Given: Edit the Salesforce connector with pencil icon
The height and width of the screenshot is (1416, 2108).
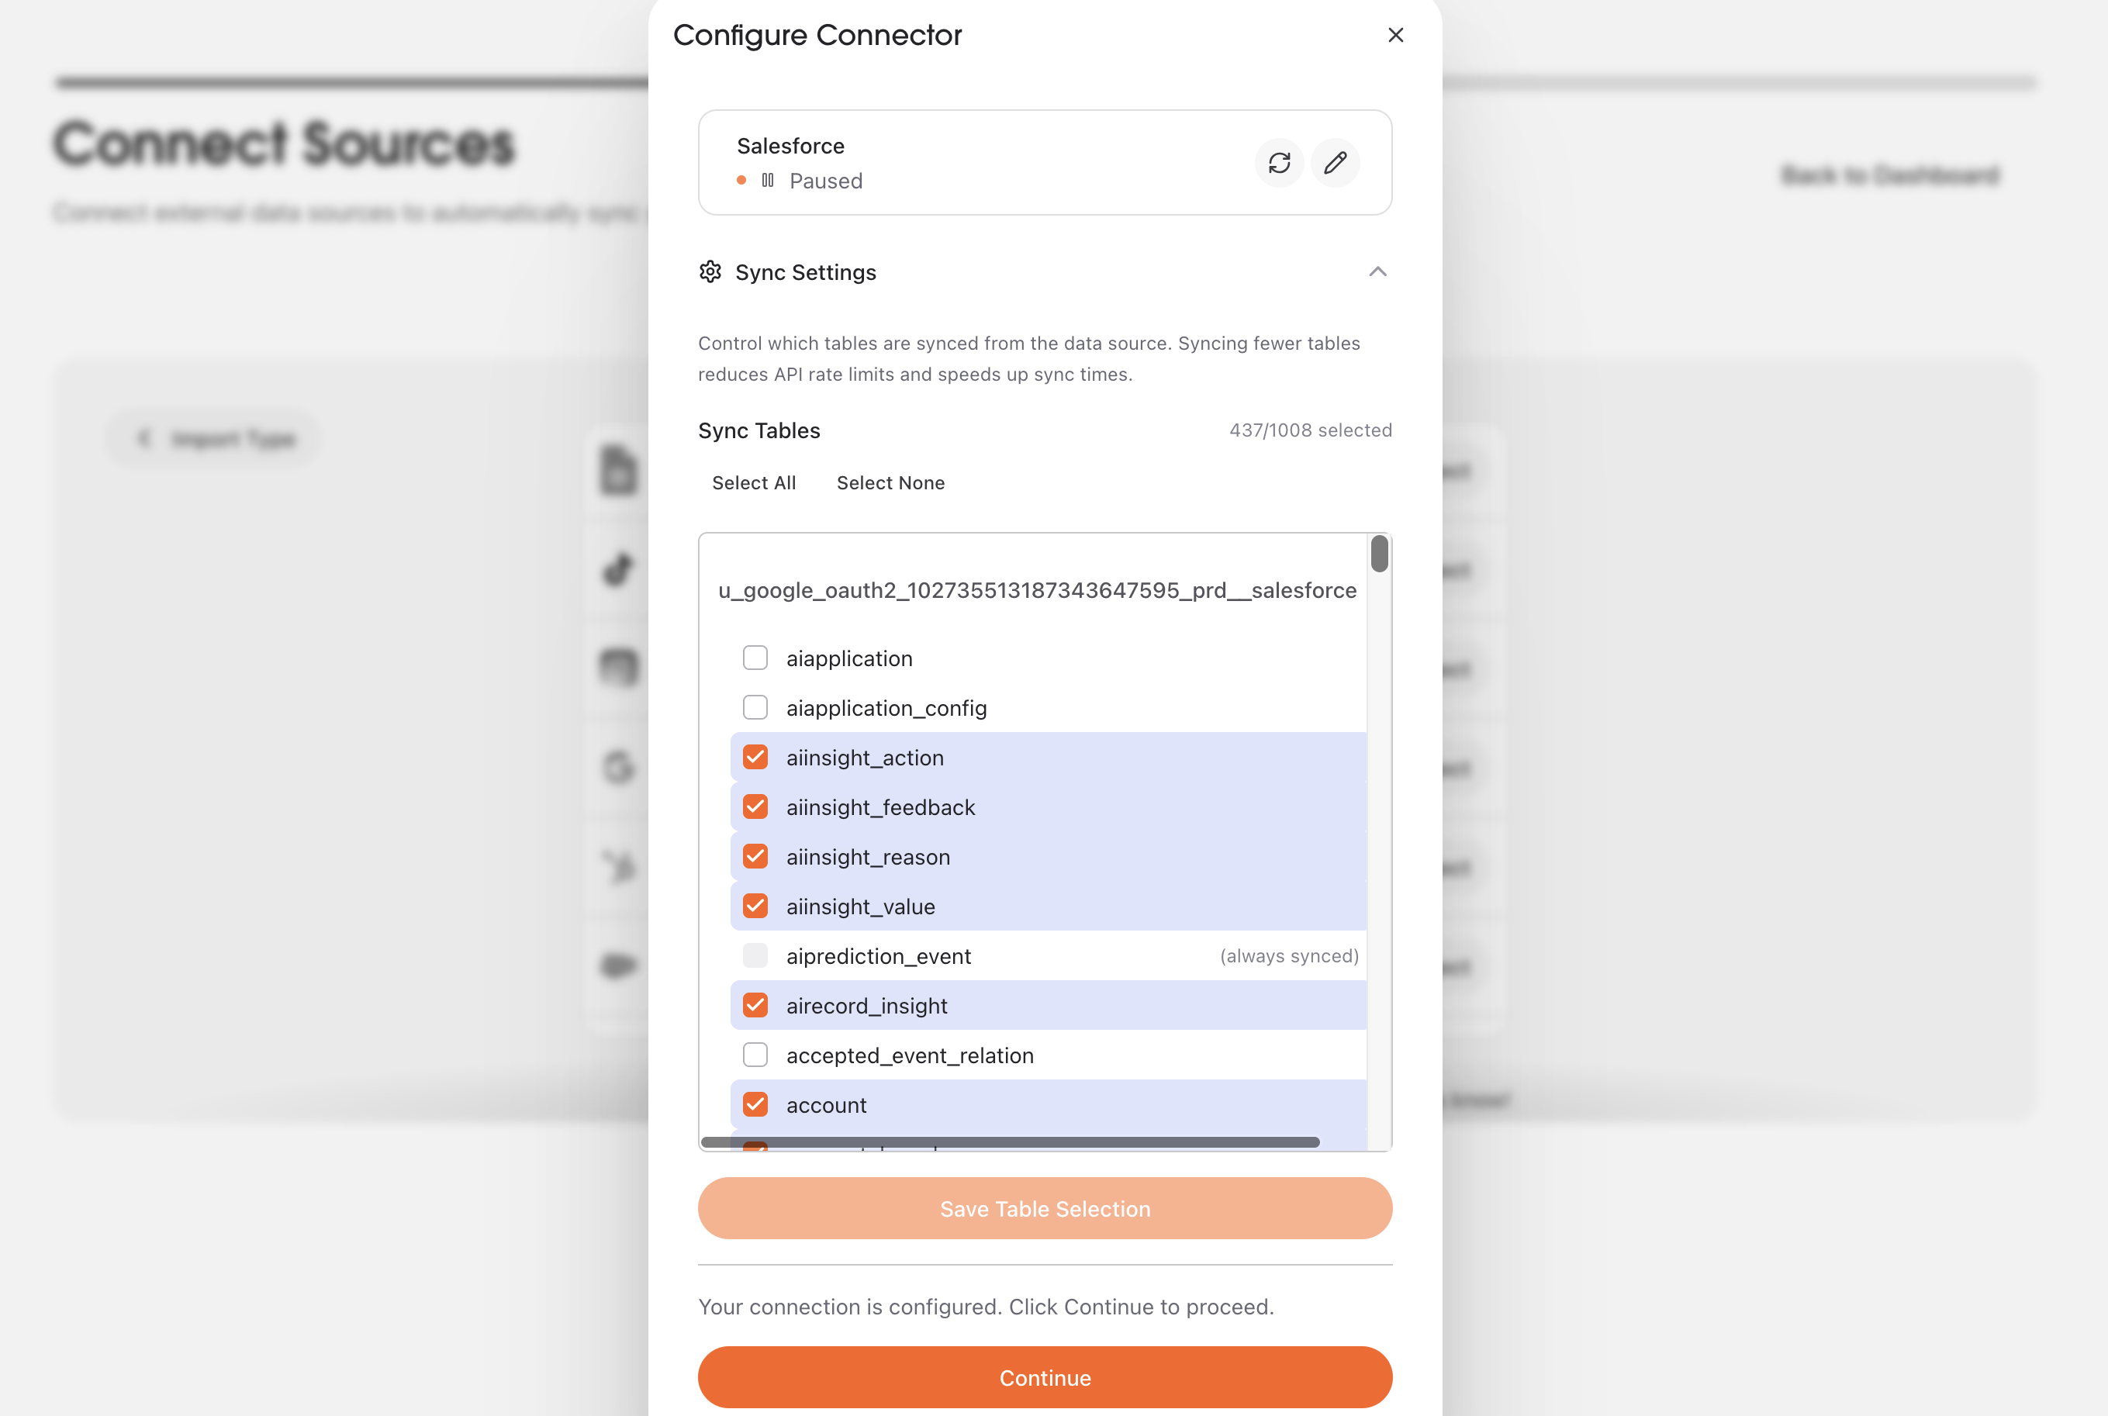Looking at the screenshot, I should pyautogui.click(x=1335, y=164).
